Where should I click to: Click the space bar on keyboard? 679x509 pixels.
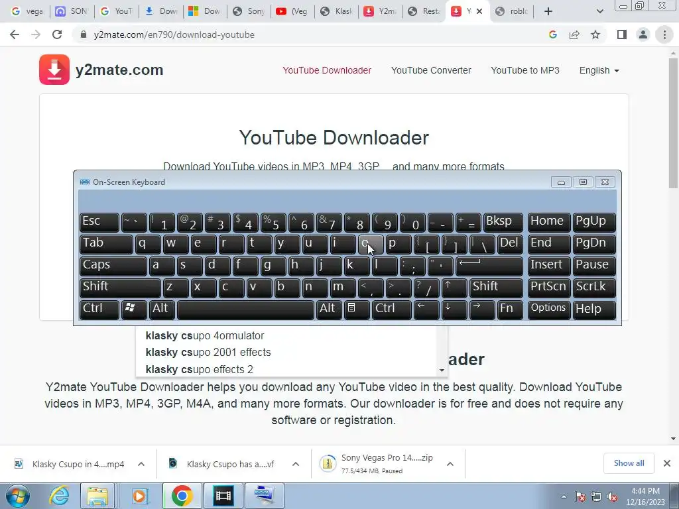245,309
